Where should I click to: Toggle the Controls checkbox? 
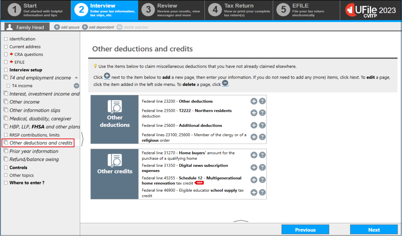click(6, 167)
